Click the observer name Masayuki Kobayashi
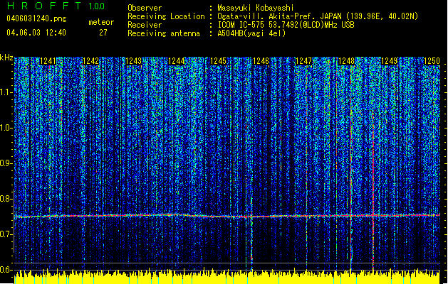Screen dimensions: 448x284 256,7
